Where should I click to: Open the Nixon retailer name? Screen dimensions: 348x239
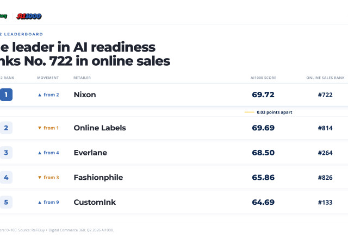85,95
